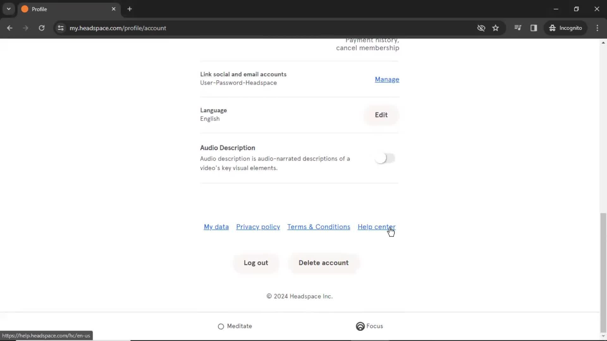Toggle the Audio Description switch

point(383,157)
